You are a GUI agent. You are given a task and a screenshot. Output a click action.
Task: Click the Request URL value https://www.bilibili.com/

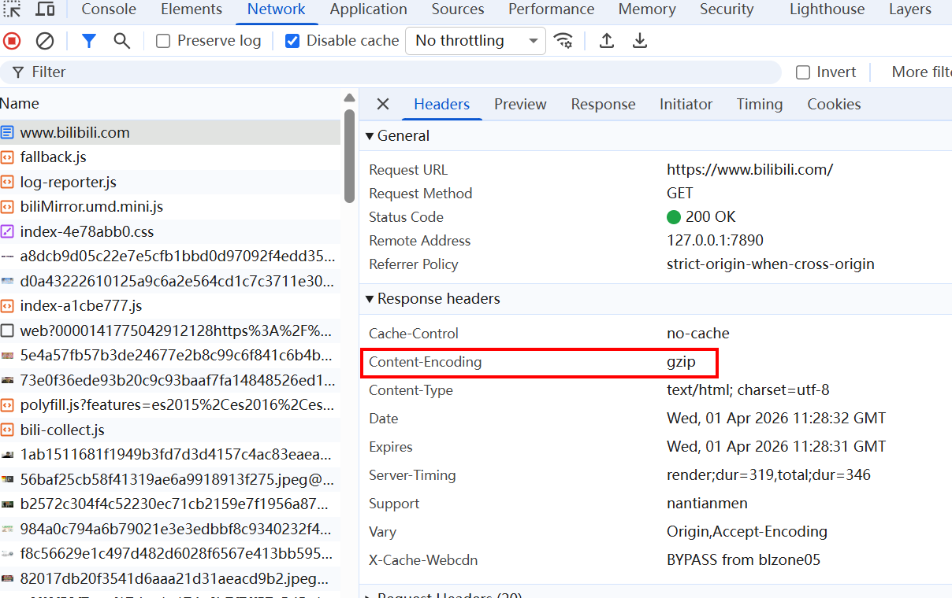point(749,170)
